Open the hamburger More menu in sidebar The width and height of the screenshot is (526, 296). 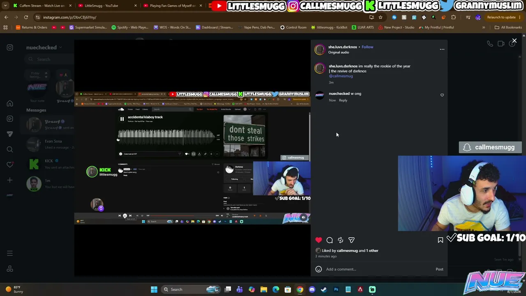[x=10, y=254]
